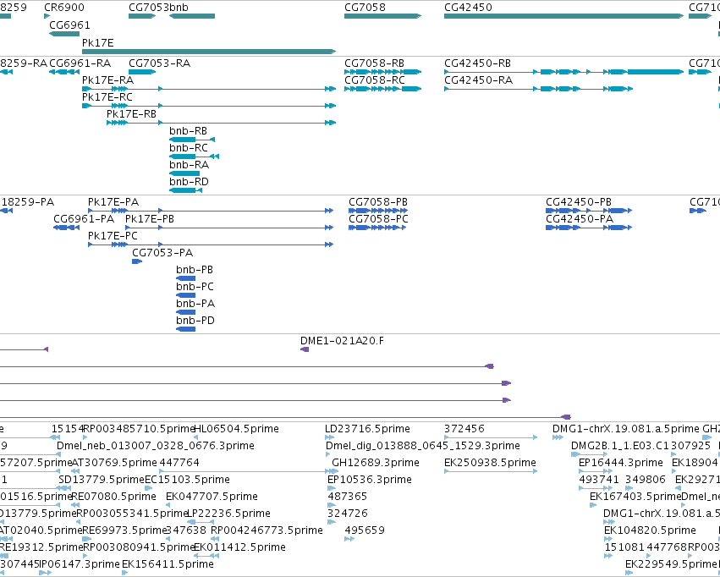Select the CG42450 gene bar
The height and width of the screenshot is (577, 720).
(563, 16)
